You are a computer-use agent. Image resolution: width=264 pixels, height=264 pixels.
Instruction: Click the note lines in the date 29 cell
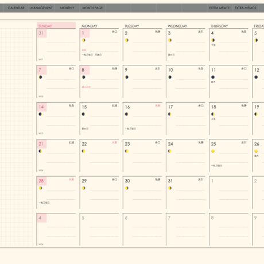click(104, 195)
